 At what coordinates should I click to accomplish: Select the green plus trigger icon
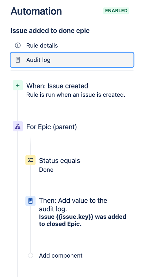18,85
